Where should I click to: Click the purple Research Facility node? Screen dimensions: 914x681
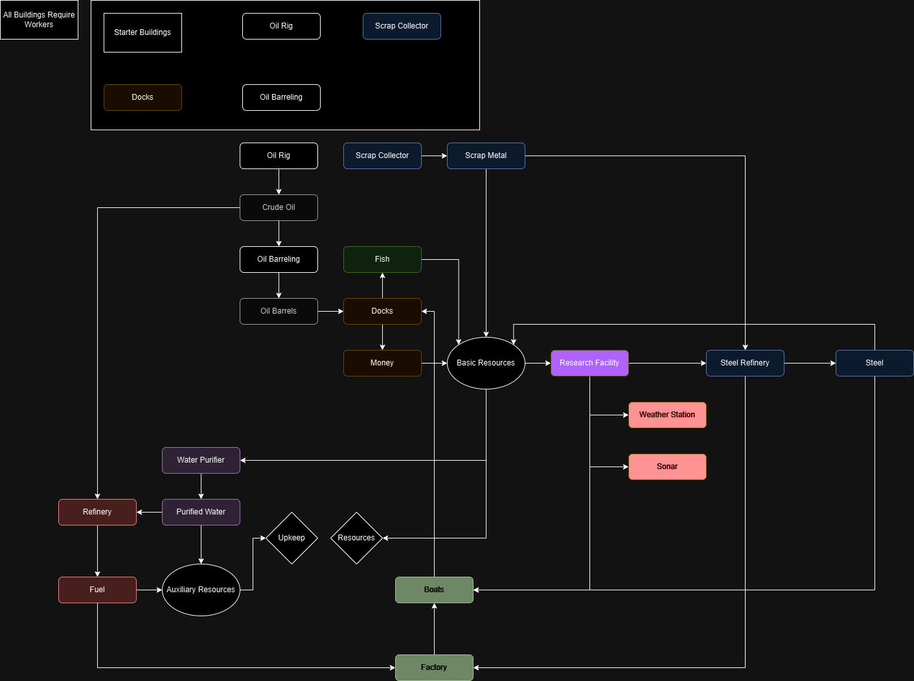pos(589,363)
